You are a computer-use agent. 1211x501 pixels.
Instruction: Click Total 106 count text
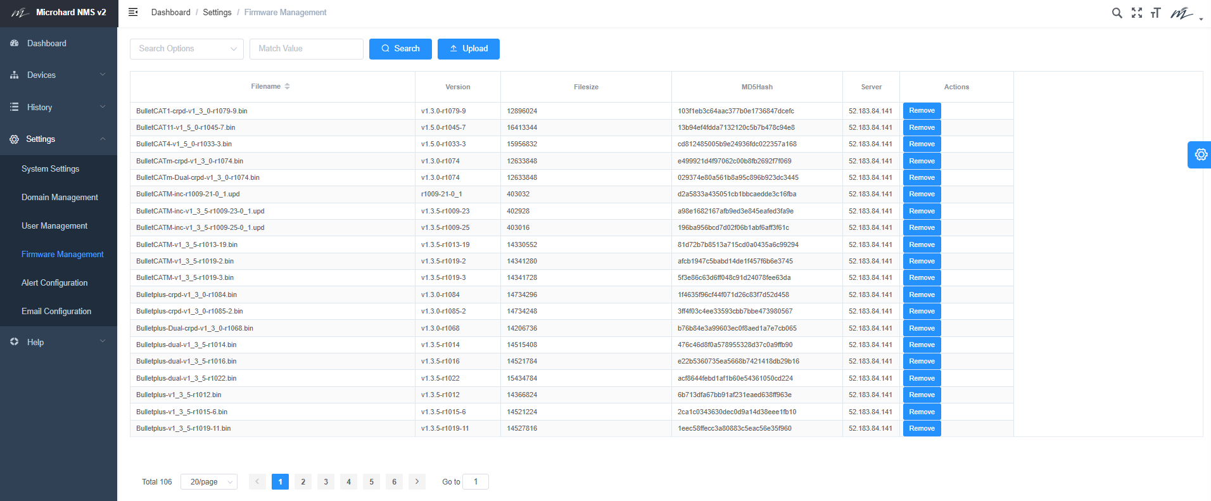(157, 482)
